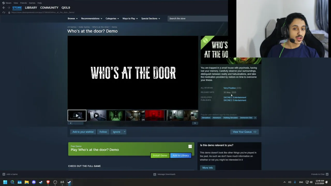Open the Who's at the door? breadcrumb
This screenshot has width=331, height=186.
click(101, 27)
